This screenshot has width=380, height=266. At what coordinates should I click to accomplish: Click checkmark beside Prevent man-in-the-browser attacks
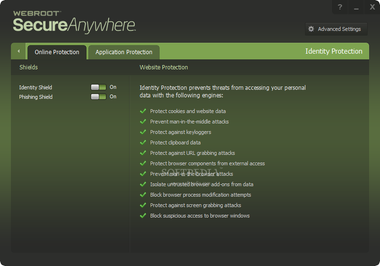click(x=143, y=174)
